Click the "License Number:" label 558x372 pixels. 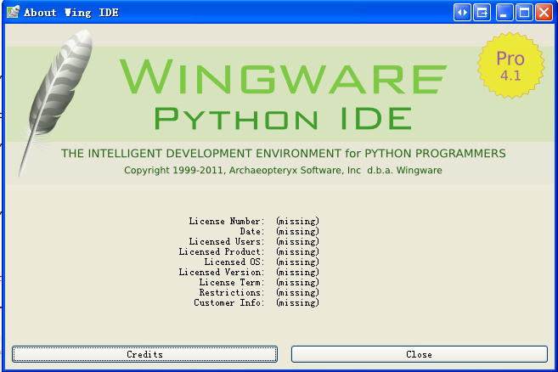tap(227, 221)
